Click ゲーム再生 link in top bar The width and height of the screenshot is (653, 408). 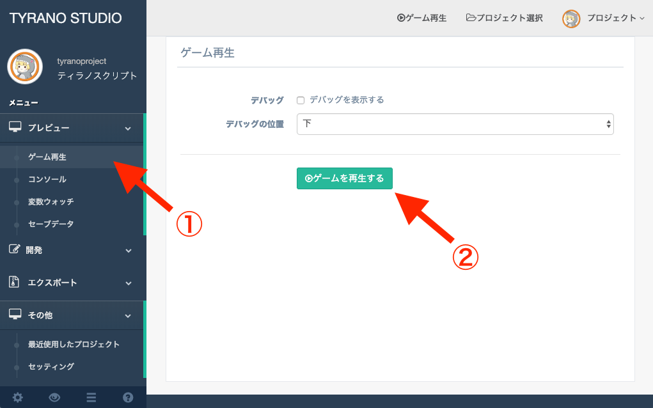pyautogui.click(x=421, y=18)
